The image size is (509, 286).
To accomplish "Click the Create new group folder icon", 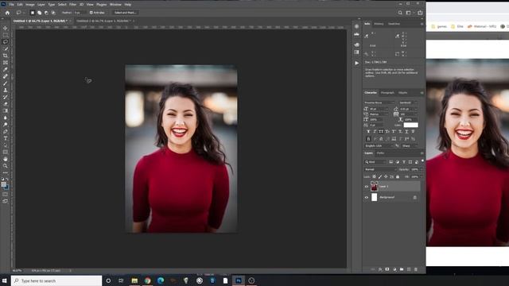I will coord(402,269).
